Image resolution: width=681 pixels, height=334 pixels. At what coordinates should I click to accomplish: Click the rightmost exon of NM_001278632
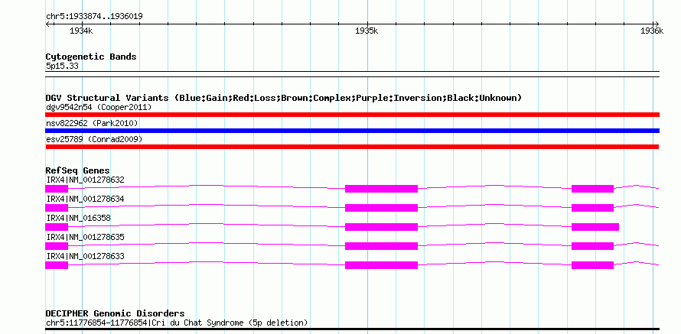coord(592,189)
